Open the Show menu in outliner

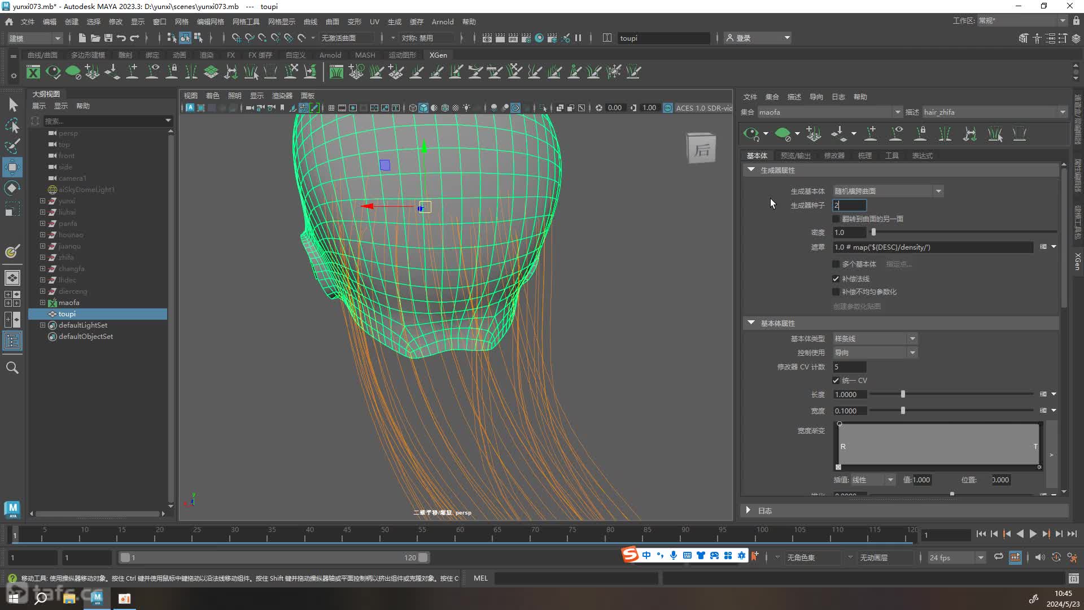point(60,106)
